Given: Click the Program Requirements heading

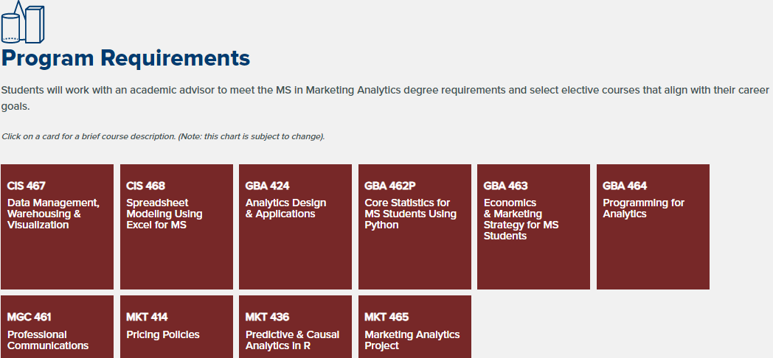Looking at the screenshot, I should [x=125, y=59].
